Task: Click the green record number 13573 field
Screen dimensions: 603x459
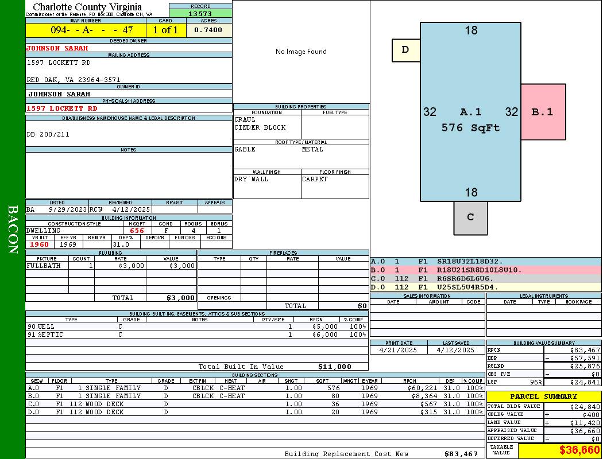Action: [200, 14]
